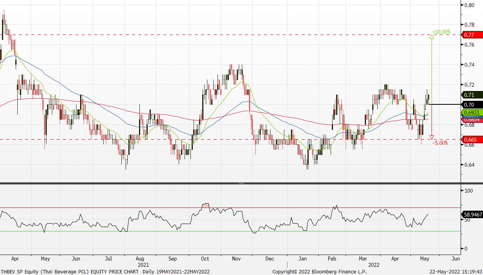Select the Dec month label
Screen dimensions: 483x275
point(269,259)
